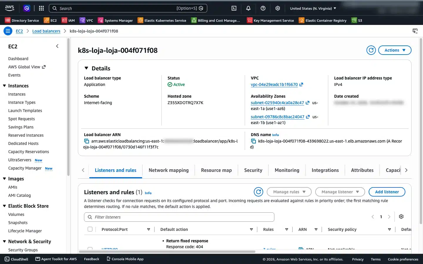Viewport: 423px width, 264px height.
Task: Switch to the Resource map tab
Action: tap(216, 170)
